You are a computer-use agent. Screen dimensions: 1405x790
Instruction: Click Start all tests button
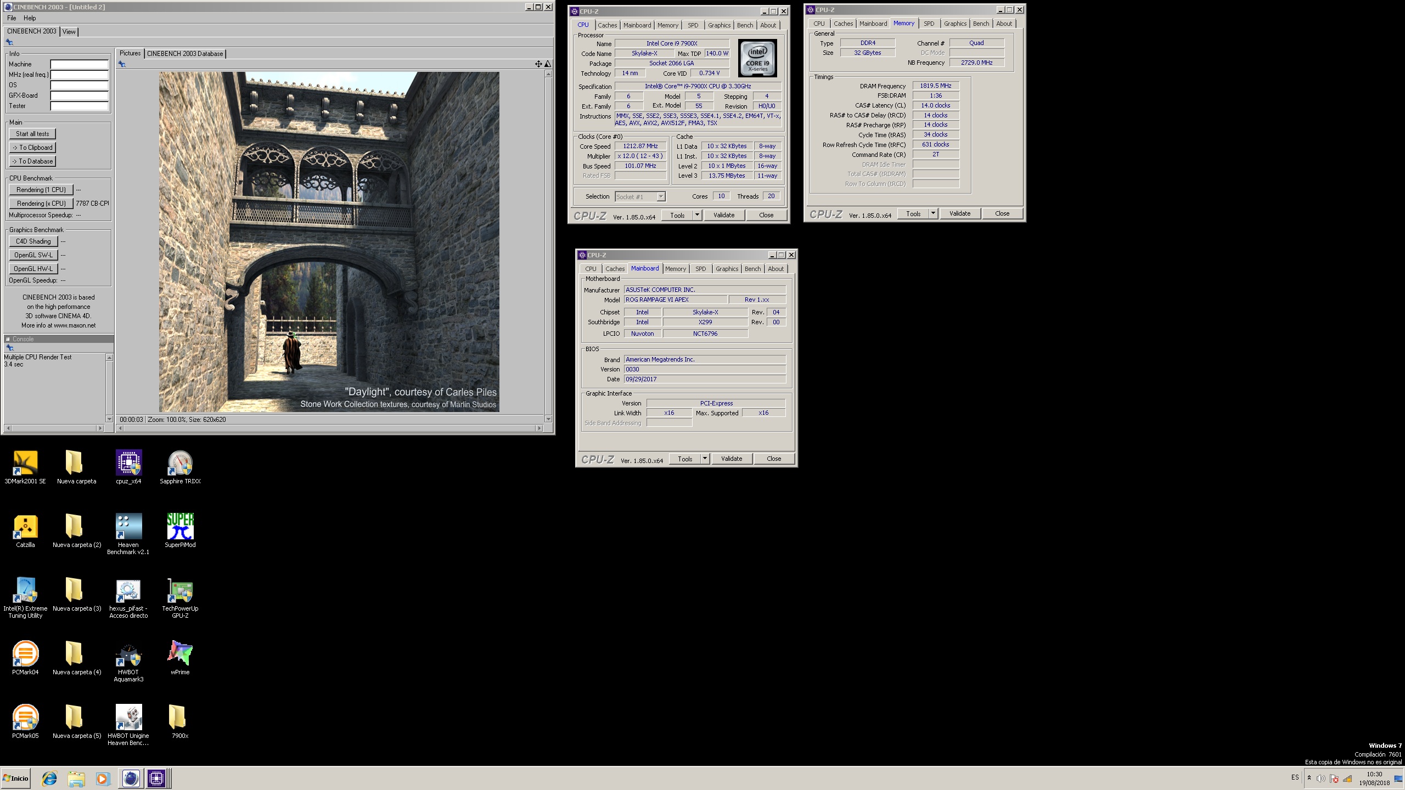[32, 134]
